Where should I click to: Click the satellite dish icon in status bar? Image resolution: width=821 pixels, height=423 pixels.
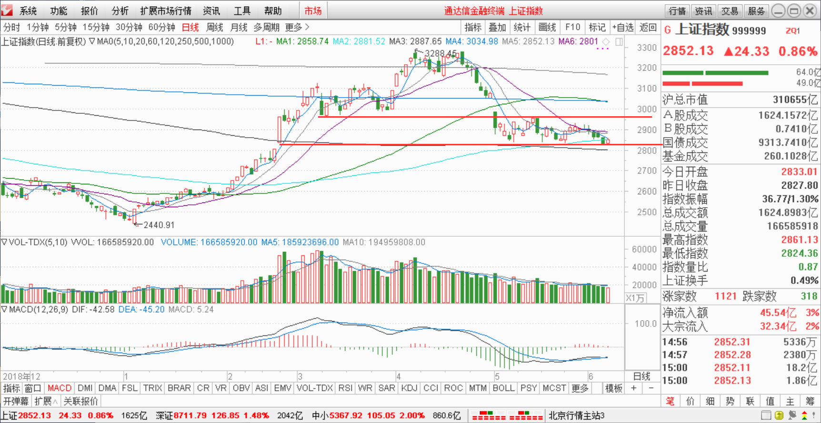tap(792, 415)
